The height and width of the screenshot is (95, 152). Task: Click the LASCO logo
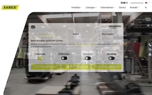(x=10, y=7)
